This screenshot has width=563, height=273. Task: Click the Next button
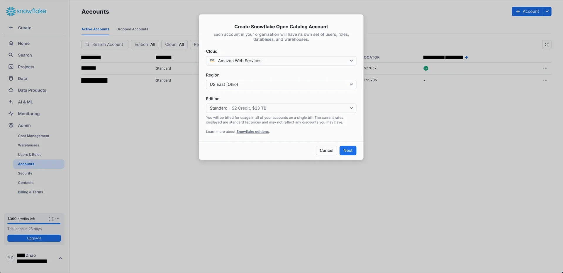pyautogui.click(x=348, y=151)
